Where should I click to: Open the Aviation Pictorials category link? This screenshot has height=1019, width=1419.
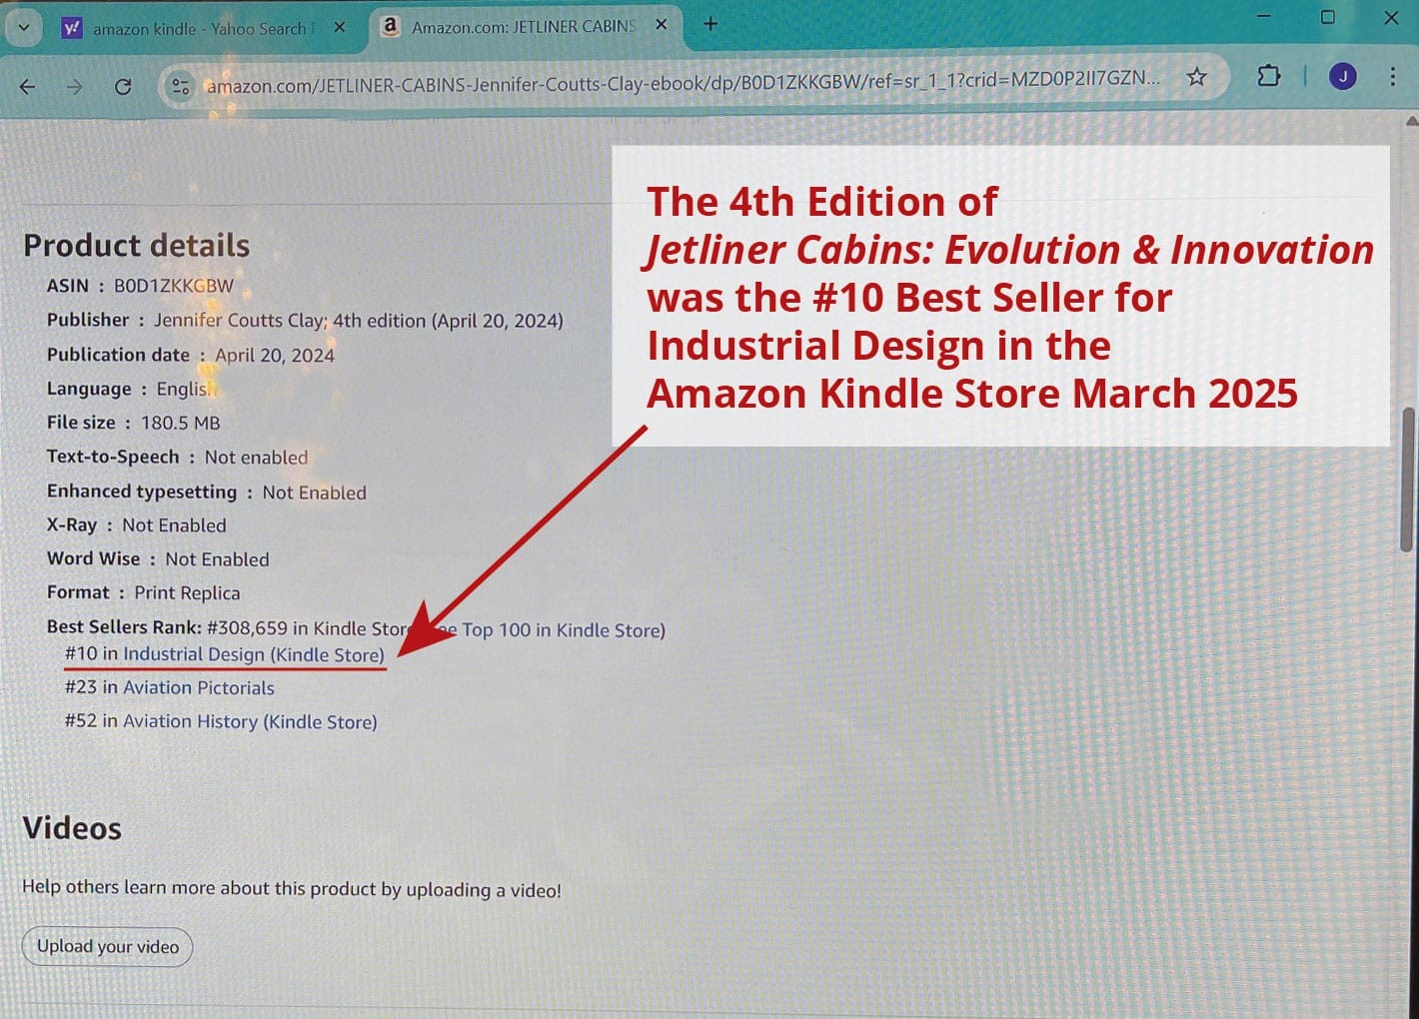tap(198, 687)
